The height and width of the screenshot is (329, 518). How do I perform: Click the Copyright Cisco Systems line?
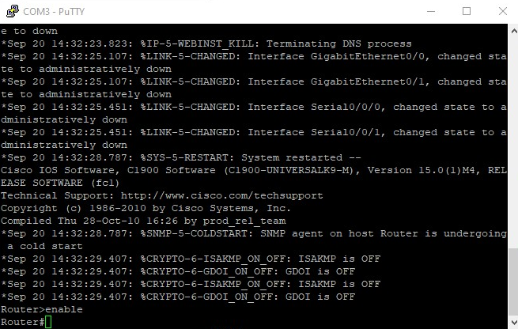pos(158,208)
